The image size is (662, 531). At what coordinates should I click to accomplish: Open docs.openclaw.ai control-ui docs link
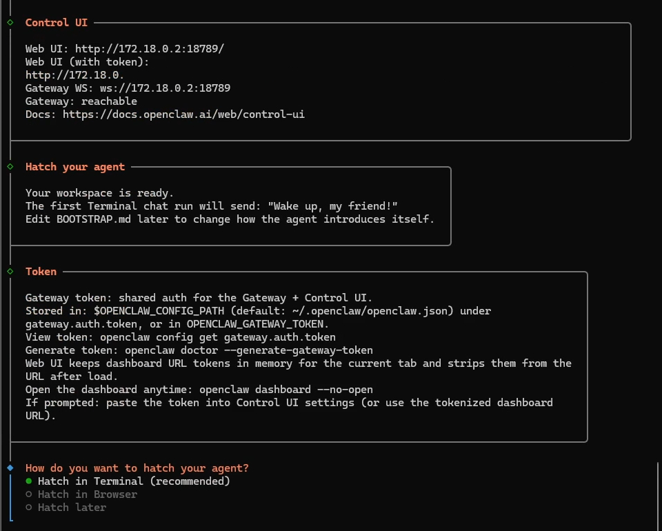tap(183, 114)
